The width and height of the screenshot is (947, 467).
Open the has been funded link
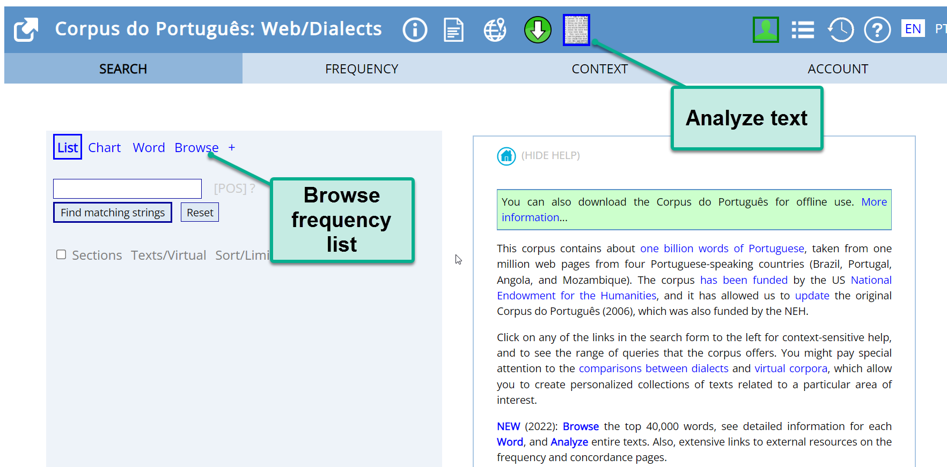click(x=744, y=280)
